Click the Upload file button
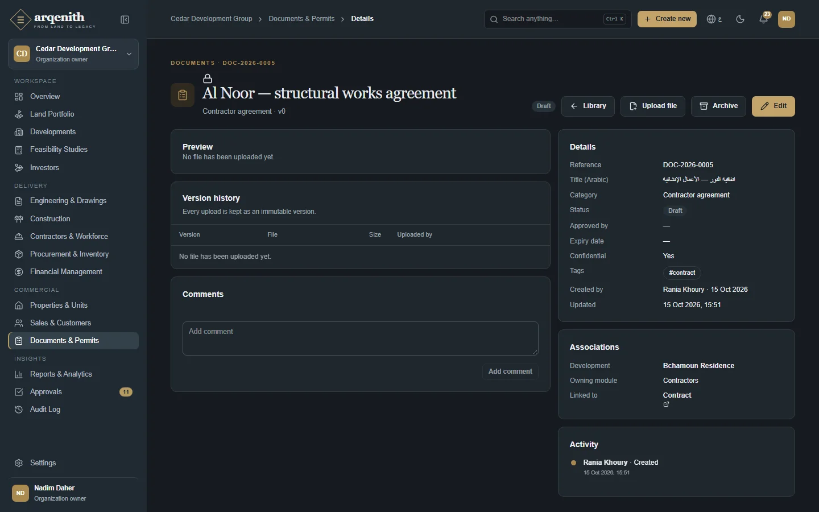The image size is (819, 512). click(x=653, y=106)
